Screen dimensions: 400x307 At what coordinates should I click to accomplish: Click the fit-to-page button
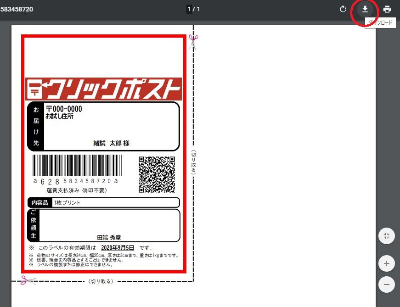[387, 236]
